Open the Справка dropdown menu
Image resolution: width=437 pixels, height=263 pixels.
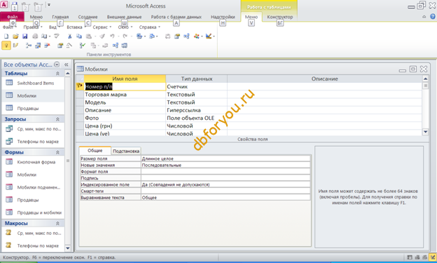tap(150, 27)
